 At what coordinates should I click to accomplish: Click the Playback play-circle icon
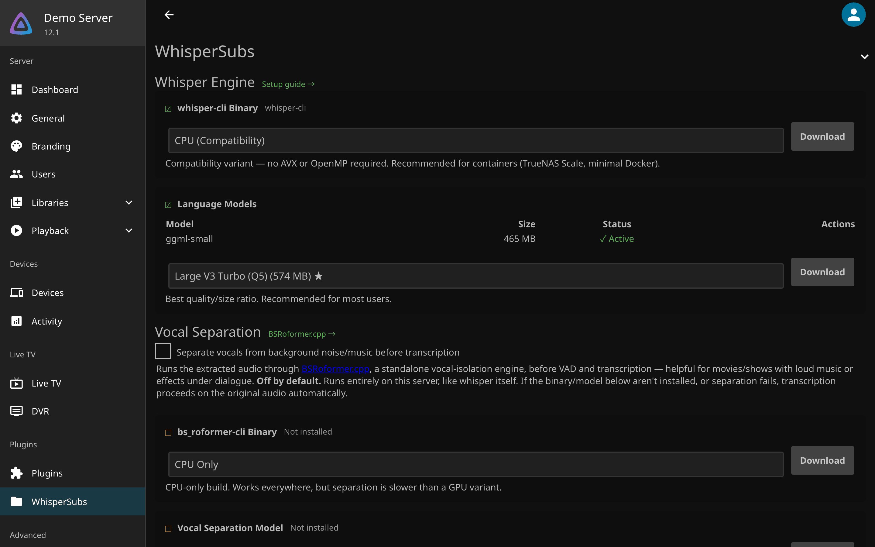[x=16, y=230]
